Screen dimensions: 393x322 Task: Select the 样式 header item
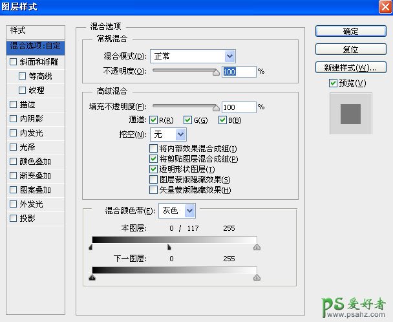click(36, 32)
